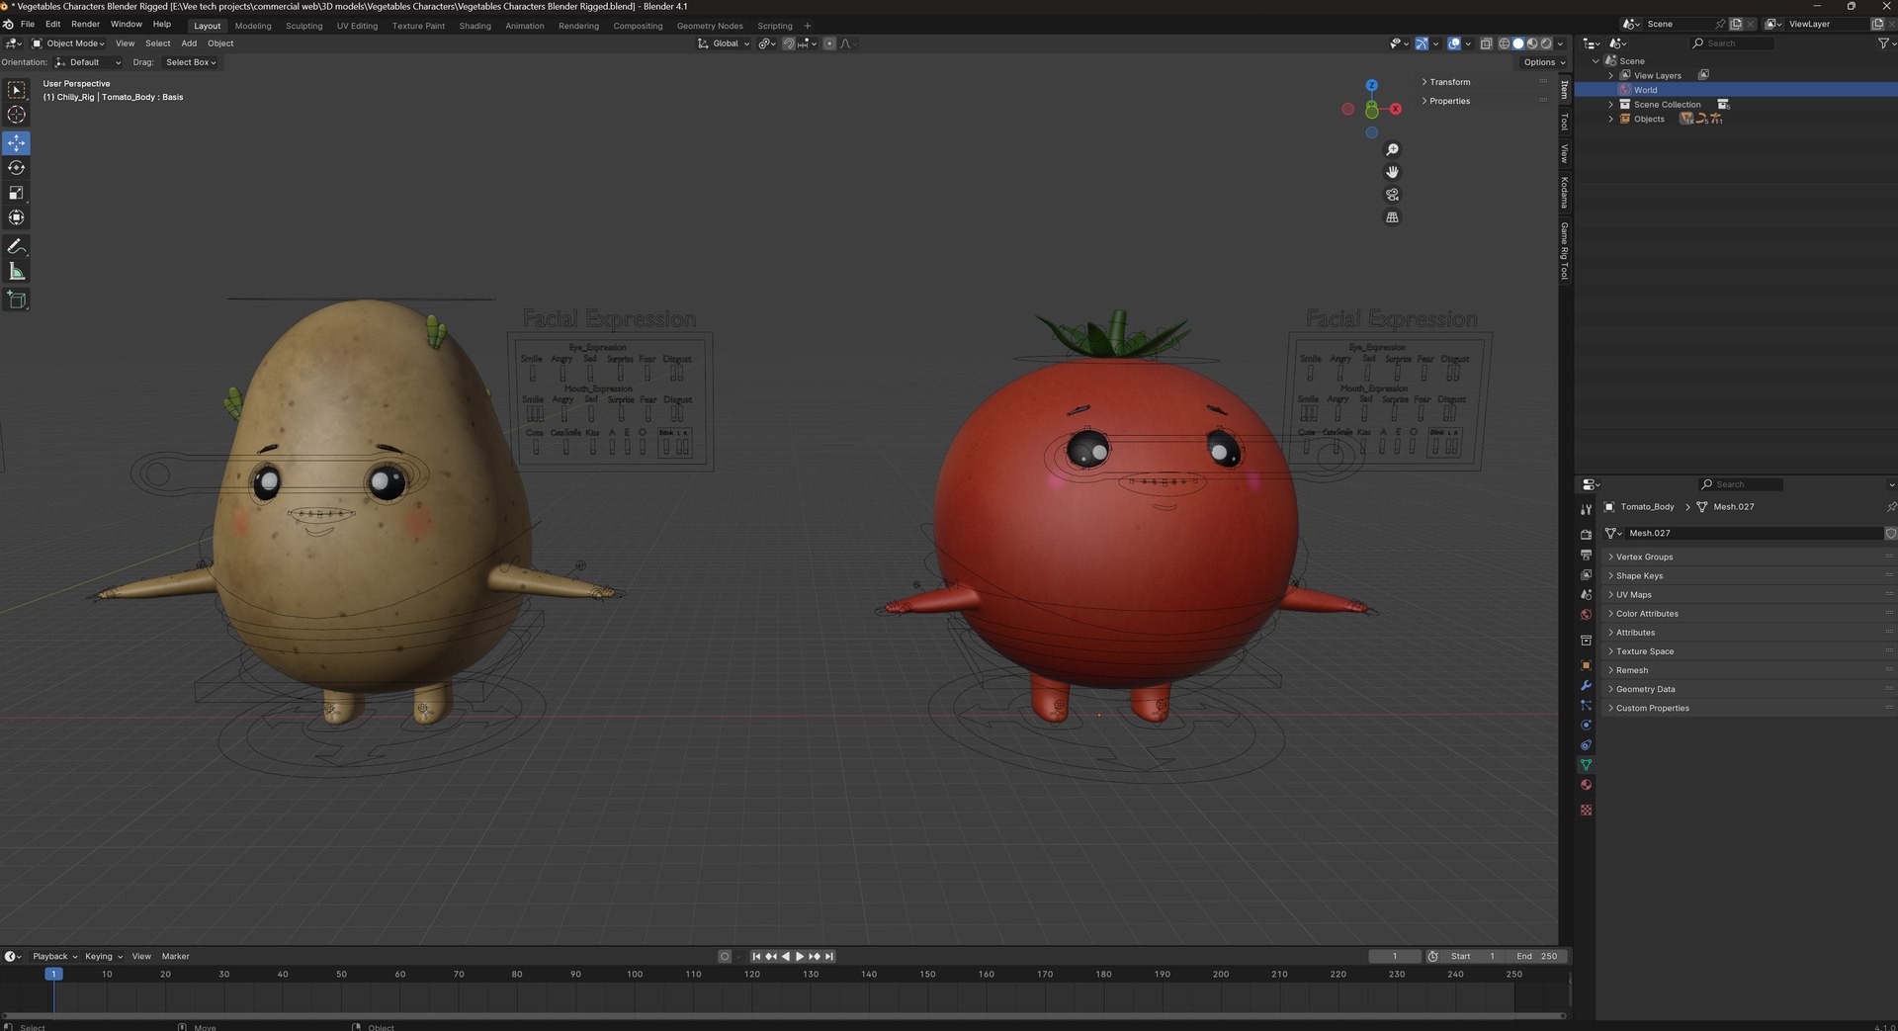Select the Rotate tool
1898x1031 pixels.
click(x=17, y=168)
